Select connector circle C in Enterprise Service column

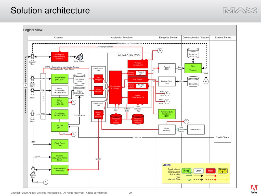click(167, 101)
